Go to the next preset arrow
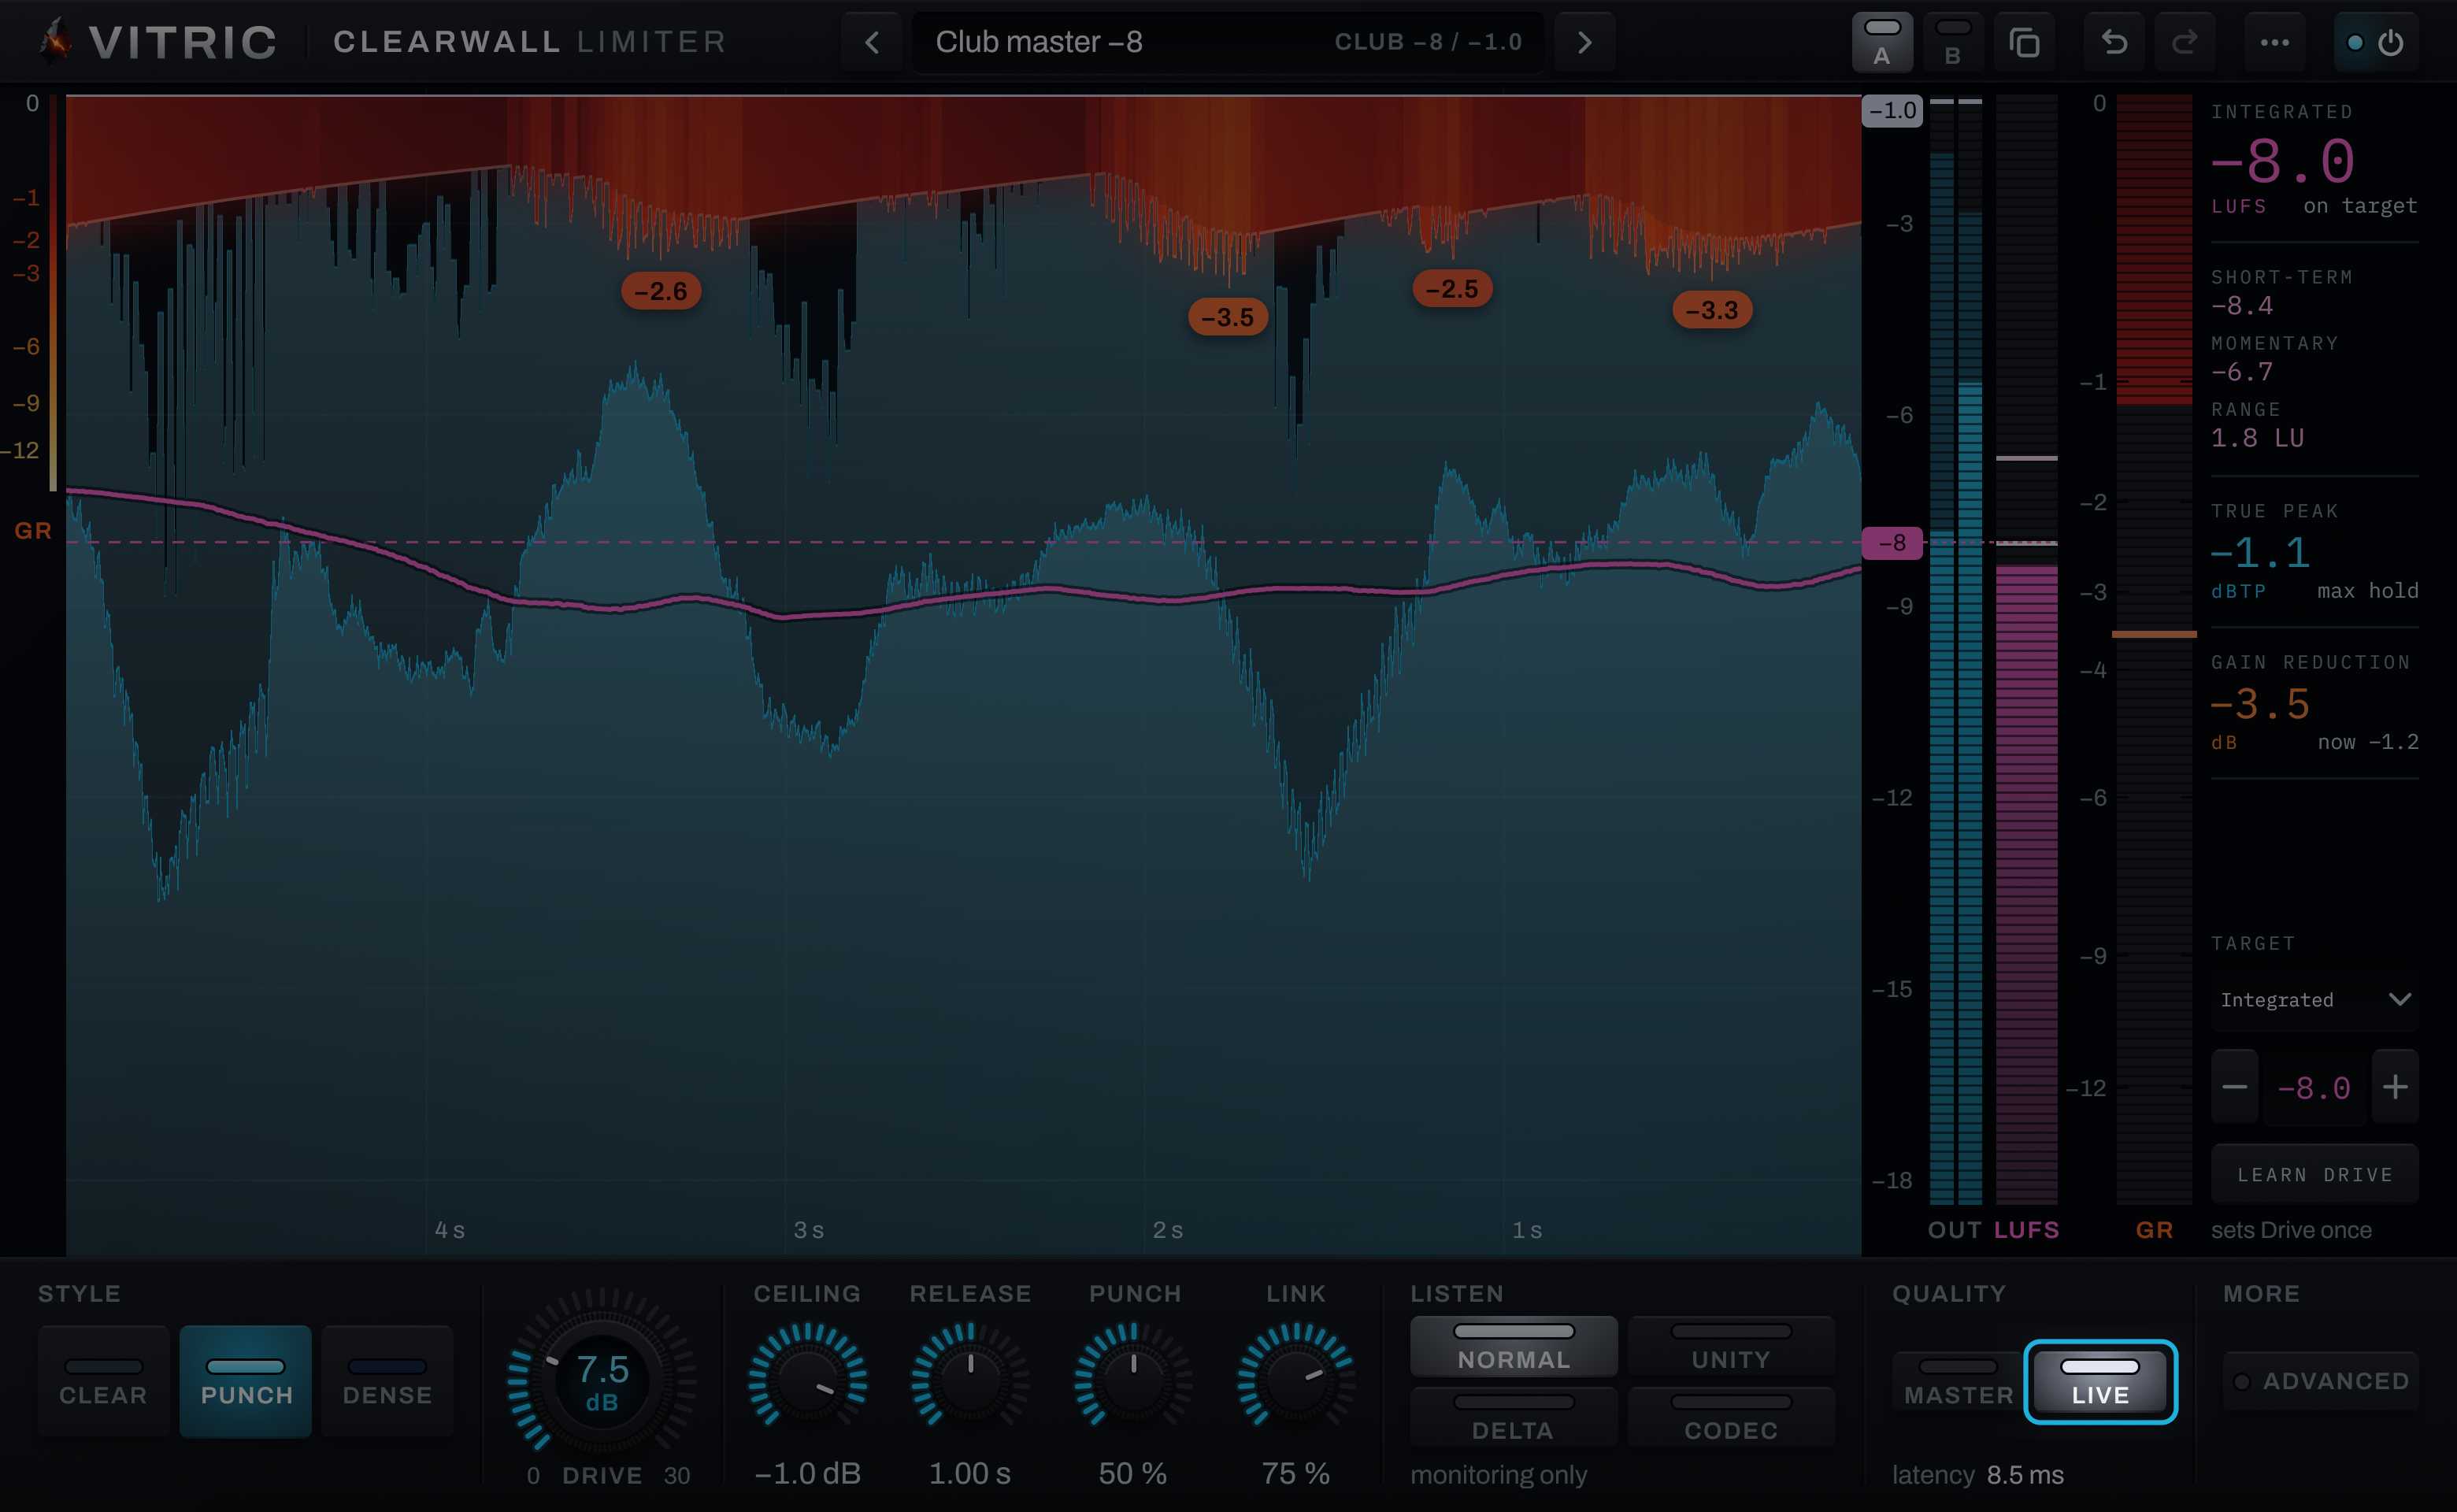 [1584, 42]
